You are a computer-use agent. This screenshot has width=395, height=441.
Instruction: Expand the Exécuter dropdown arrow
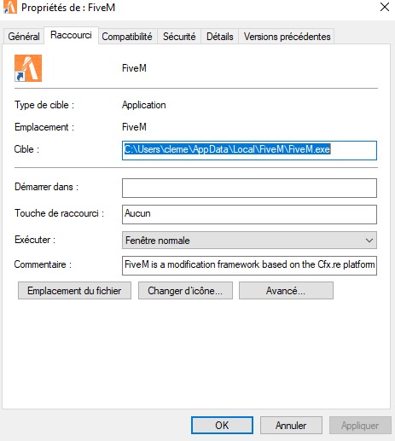pyautogui.click(x=369, y=241)
